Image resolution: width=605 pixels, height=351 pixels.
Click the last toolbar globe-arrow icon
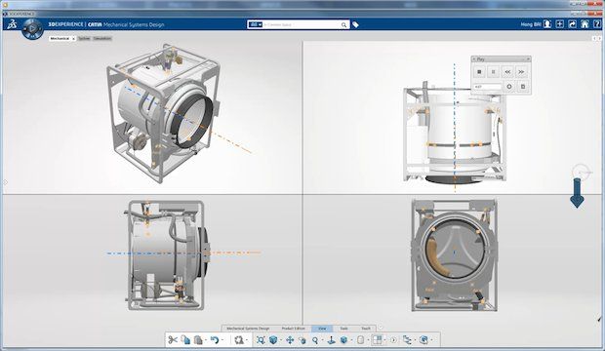[x=423, y=340]
